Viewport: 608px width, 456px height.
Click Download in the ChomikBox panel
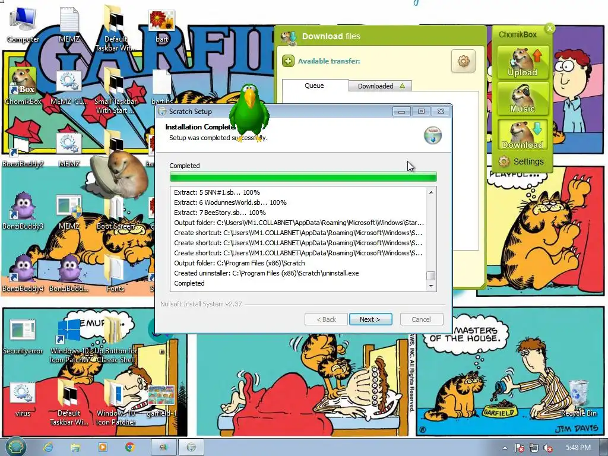522,135
